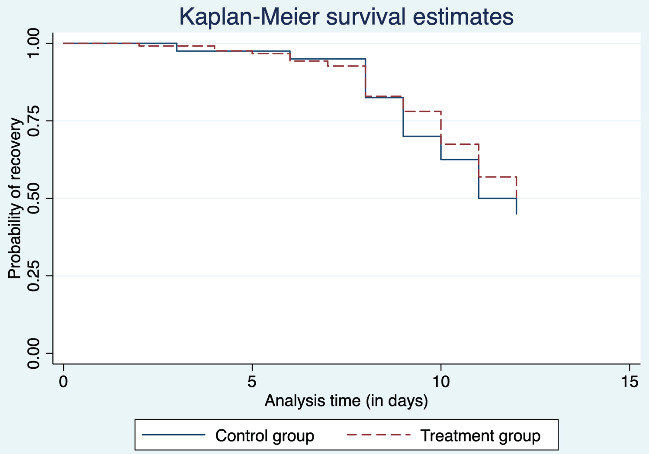649x454 pixels.
Task: Click the Probability of recovery axis label
Action: point(14,198)
